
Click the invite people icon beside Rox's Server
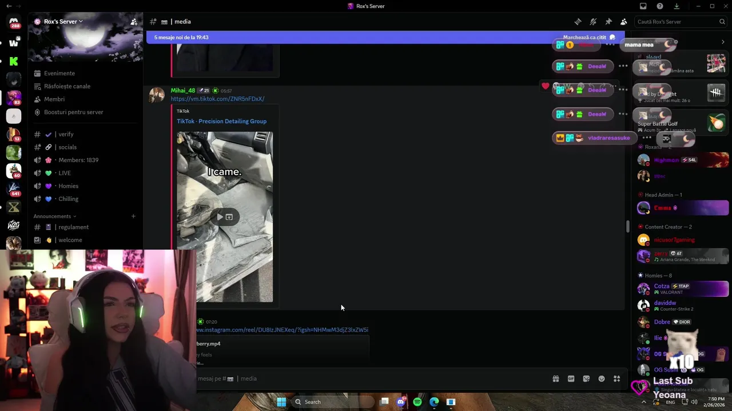coord(134,22)
